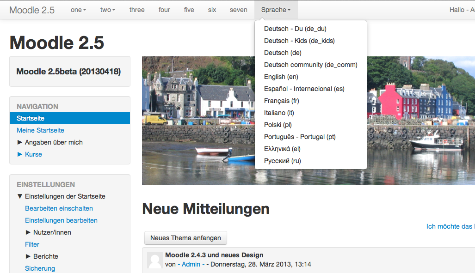
Task: Click the large 'Moodle 2.5' page heading
Action: coord(56,42)
